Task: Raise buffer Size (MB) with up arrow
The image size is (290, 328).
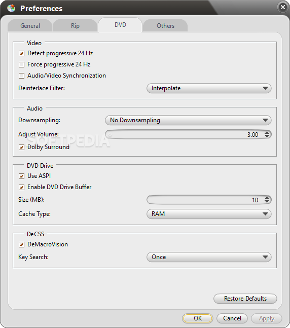Action: click(267, 198)
